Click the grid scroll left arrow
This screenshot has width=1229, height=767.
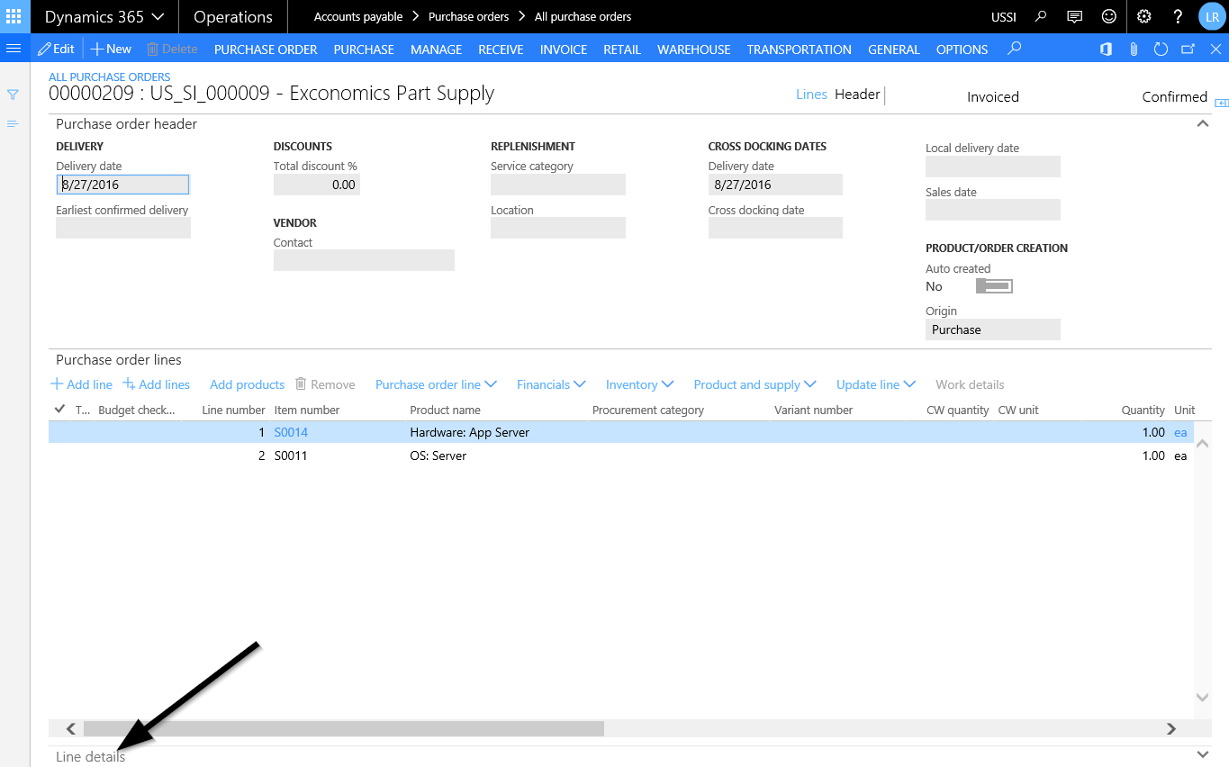point(71,728)
